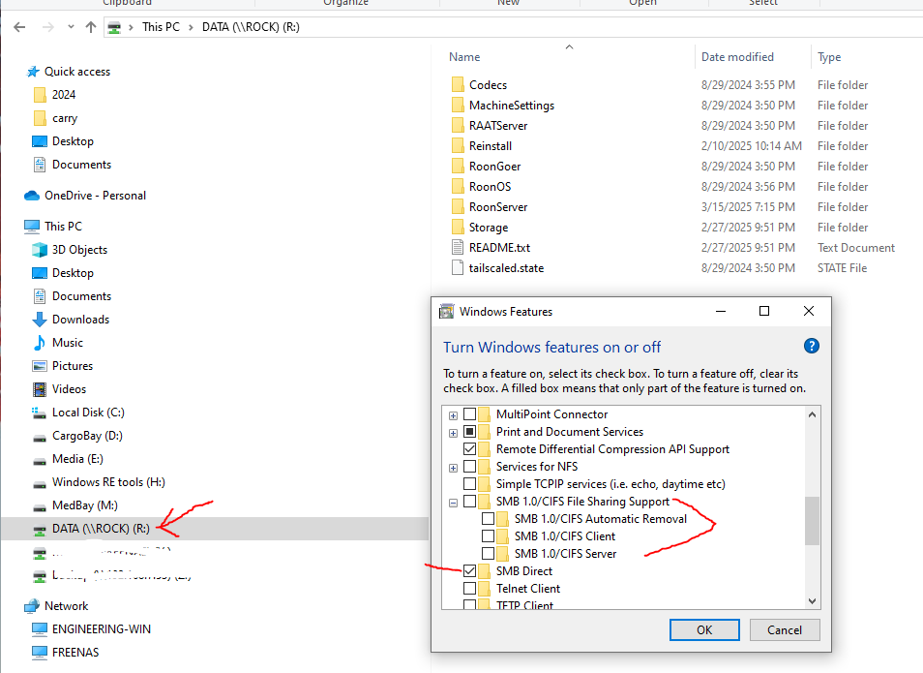Select the RAATServer folder row
The image size is (923, 673).
pos(675,126)
